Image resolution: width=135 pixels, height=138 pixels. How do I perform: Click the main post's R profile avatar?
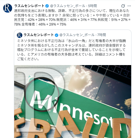pyautogui.click(x=8, y=8)
